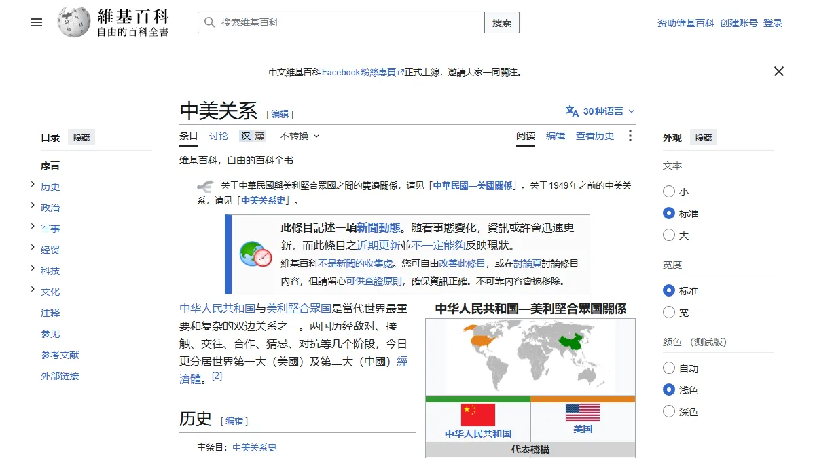Viewport: 815px width, 458px height.
Task: Expand the 军事 section in contents
Action: 33,227
